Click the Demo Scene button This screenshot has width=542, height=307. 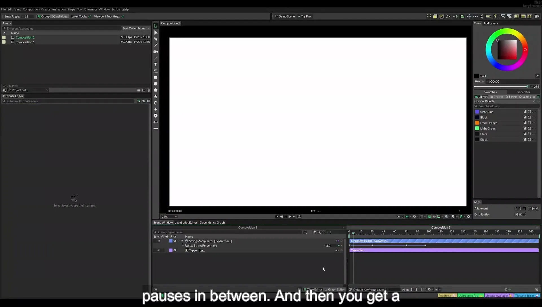coord(285,16)
